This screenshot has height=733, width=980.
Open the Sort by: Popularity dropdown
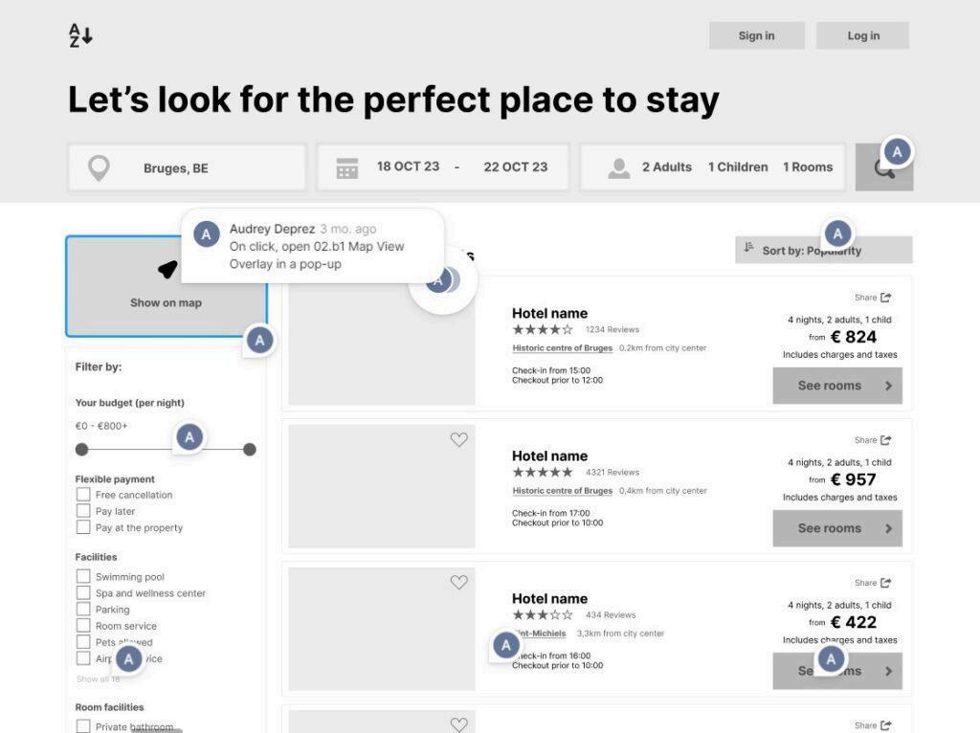(823, 251)
